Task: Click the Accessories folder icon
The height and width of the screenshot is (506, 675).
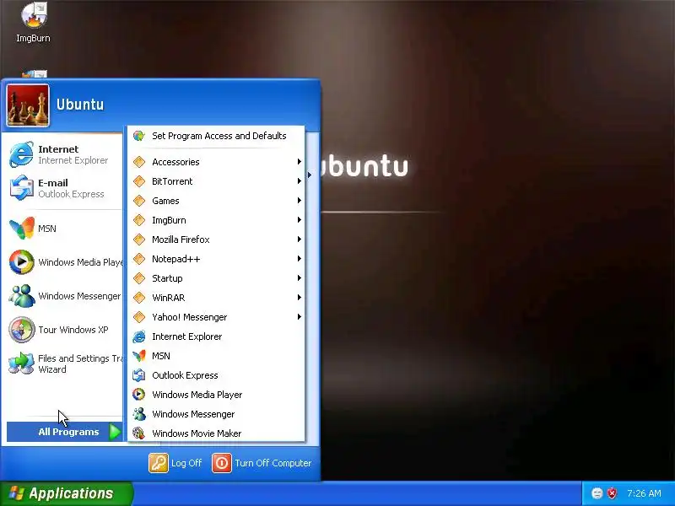Action: click(139, 162)
